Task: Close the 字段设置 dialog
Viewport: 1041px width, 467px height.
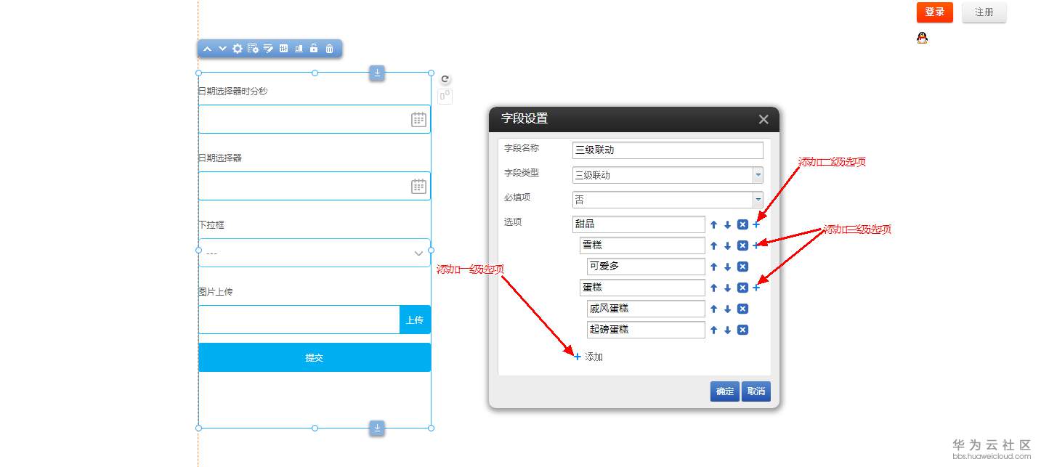Action: point(763,119)
